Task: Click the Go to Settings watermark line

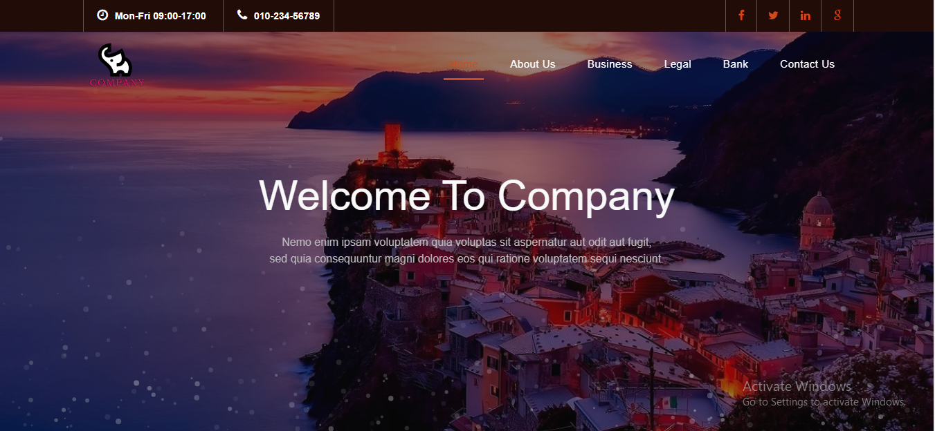Action: tap(824, 402)
